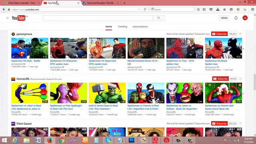Click the system tray volume icon
Image resolution: width=256 pixels, height=144 pixels.
pyautogui.click(x=239, y=140)
